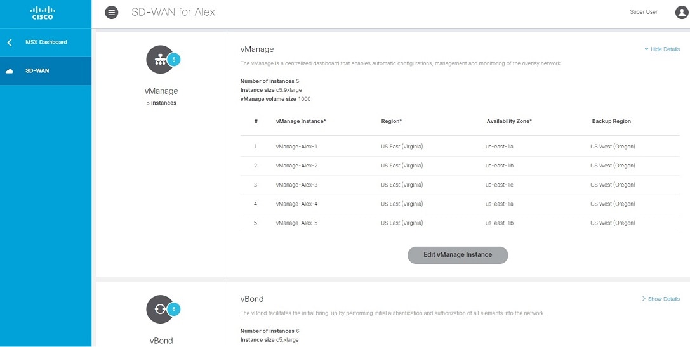
Task: Click vBond Number of instances 6 text
Action: [x=270, y=331]
